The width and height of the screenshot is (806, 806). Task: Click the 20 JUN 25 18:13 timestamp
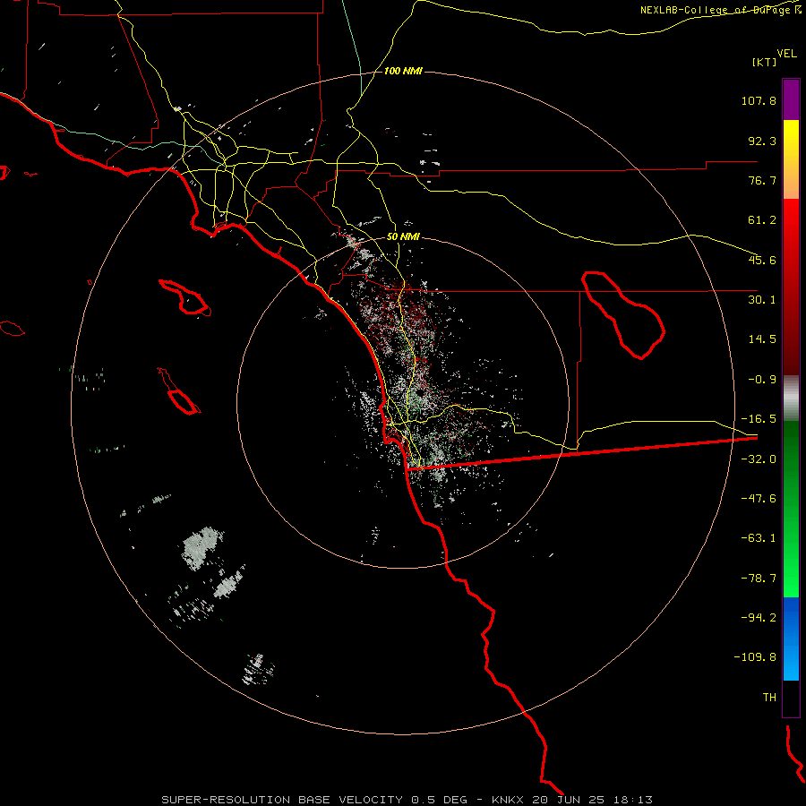coord(592,800)
